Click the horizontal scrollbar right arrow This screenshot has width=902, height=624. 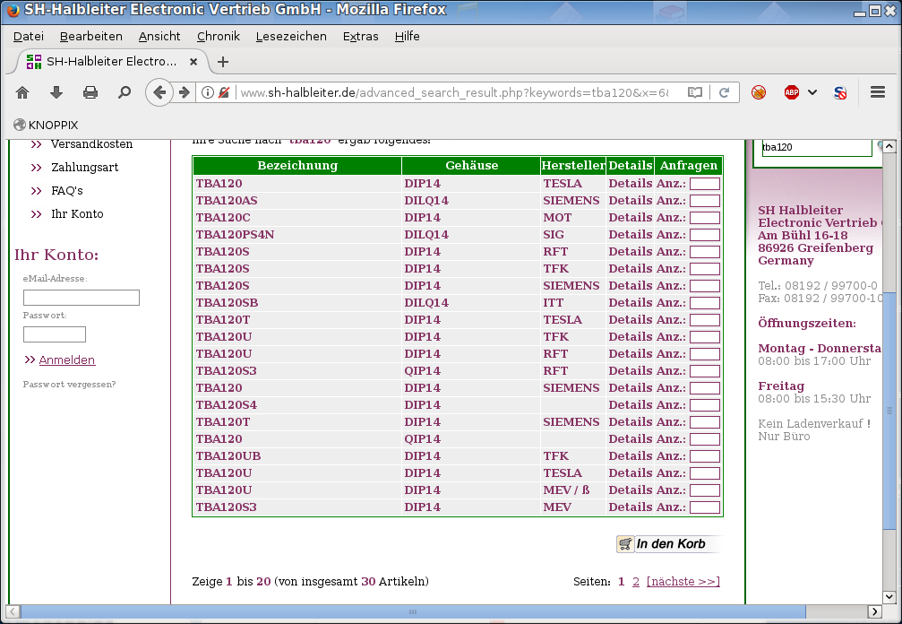(875, 611)
